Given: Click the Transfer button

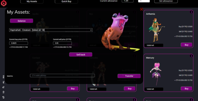Looking at the screenshot, I should tap(129, 76).
